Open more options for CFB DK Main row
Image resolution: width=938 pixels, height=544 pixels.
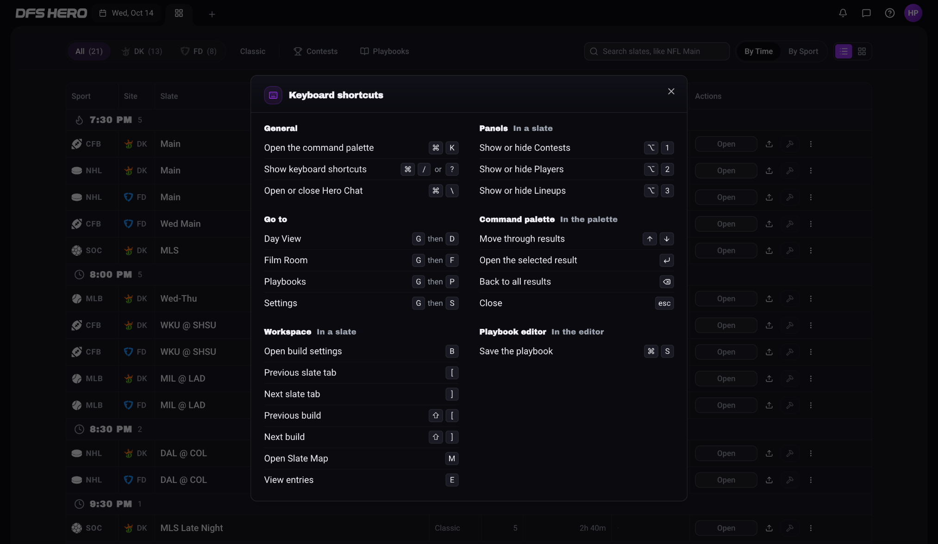[811, 144]
